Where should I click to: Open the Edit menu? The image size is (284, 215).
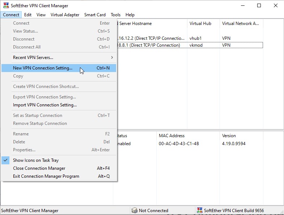point(28,15)
